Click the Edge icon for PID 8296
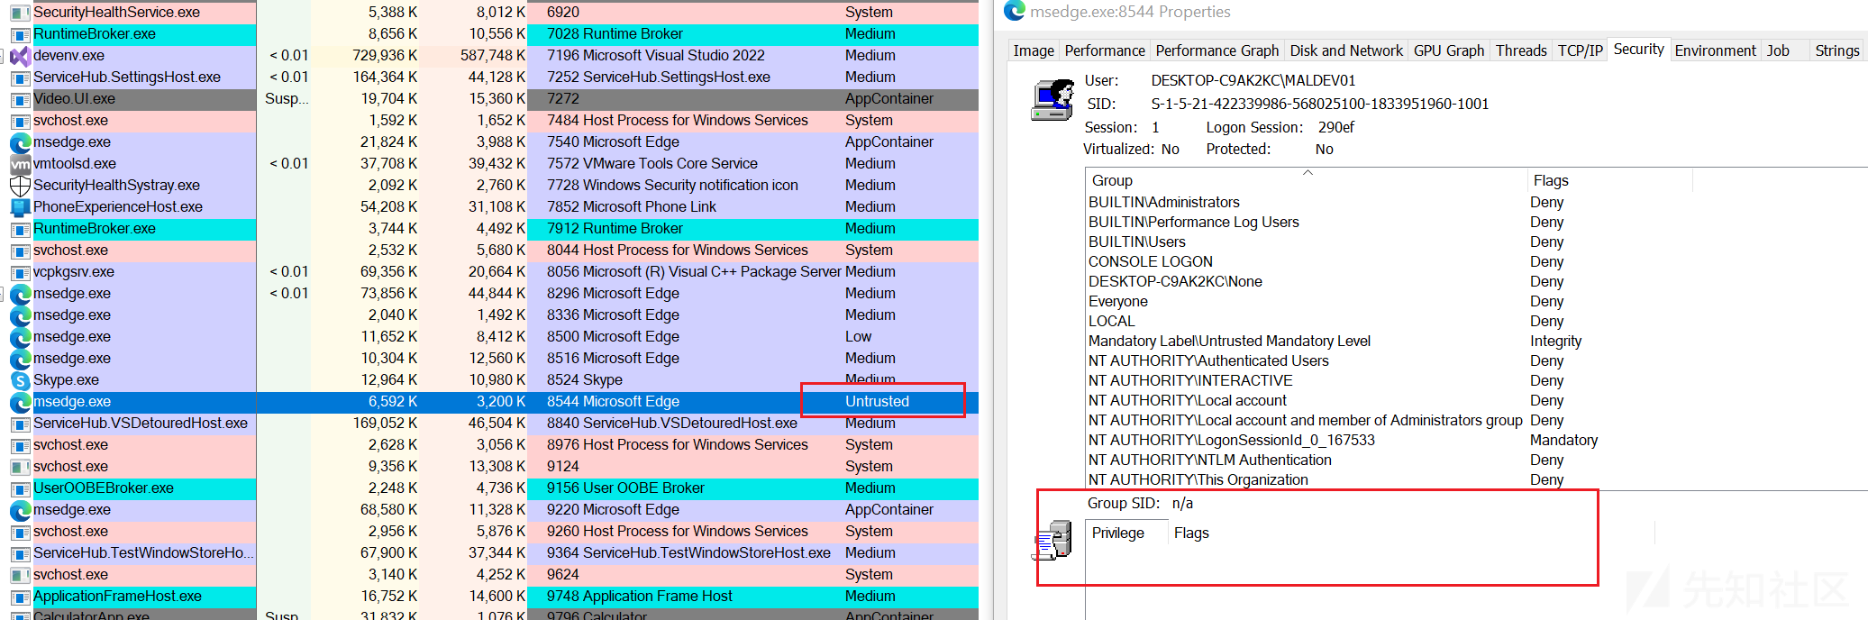The image size is (1868, 620). point(20,294)
